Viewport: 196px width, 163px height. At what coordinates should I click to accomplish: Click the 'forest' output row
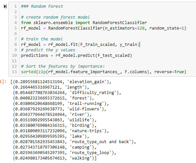click(53, 98)
